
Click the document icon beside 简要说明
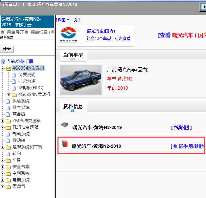pos(14,75)
